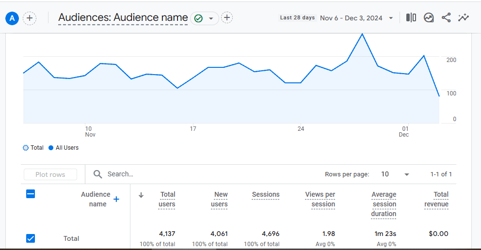Add a comparison with the plus circle
The height and width of the screenshot is (250, 481).
tap(30, 18)
